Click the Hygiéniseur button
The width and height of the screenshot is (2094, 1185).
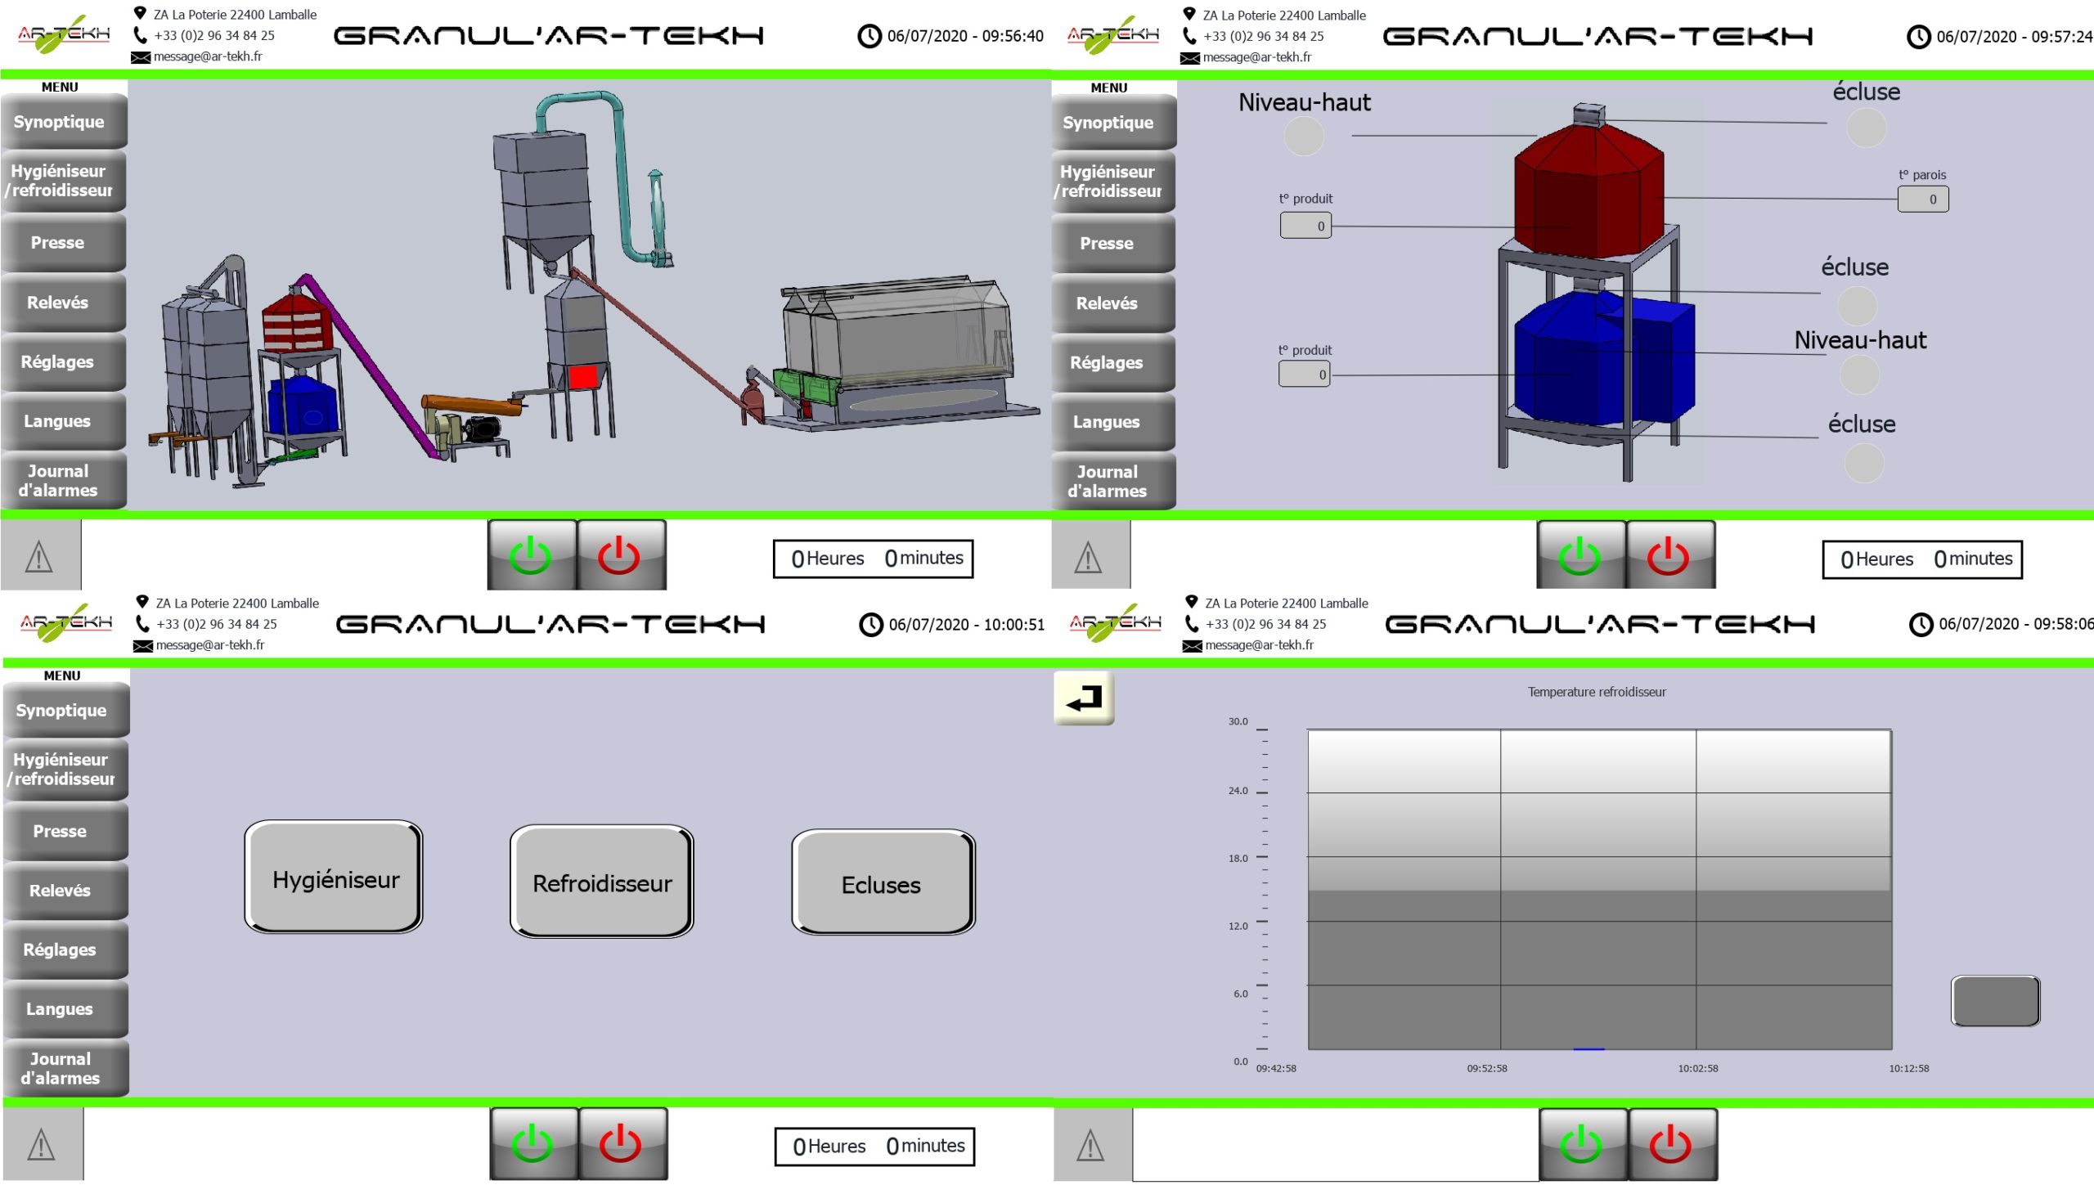334,878
